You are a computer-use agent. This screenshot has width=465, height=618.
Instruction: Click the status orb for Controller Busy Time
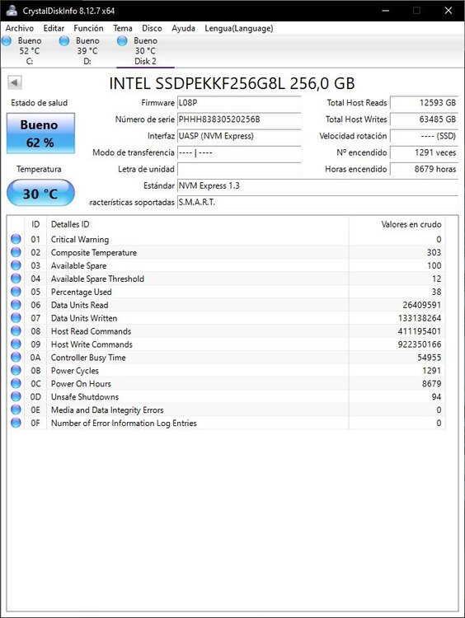(16, 357)
